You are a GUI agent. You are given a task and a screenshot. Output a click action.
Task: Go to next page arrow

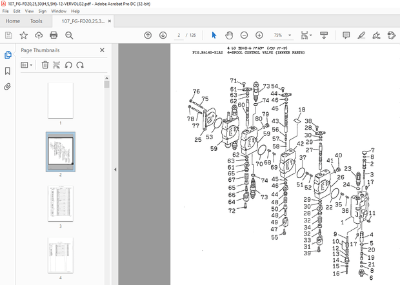point(163,35)
